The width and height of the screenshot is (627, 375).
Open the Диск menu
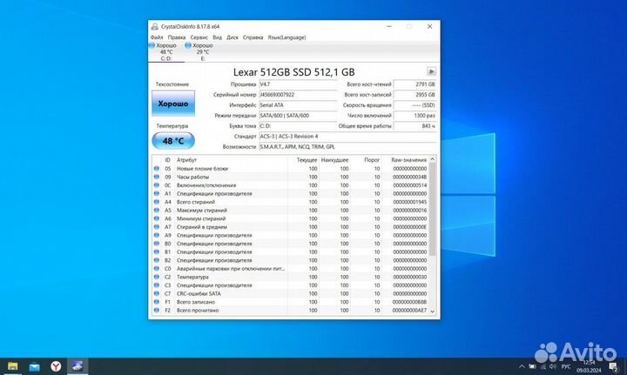click(233, 37)
